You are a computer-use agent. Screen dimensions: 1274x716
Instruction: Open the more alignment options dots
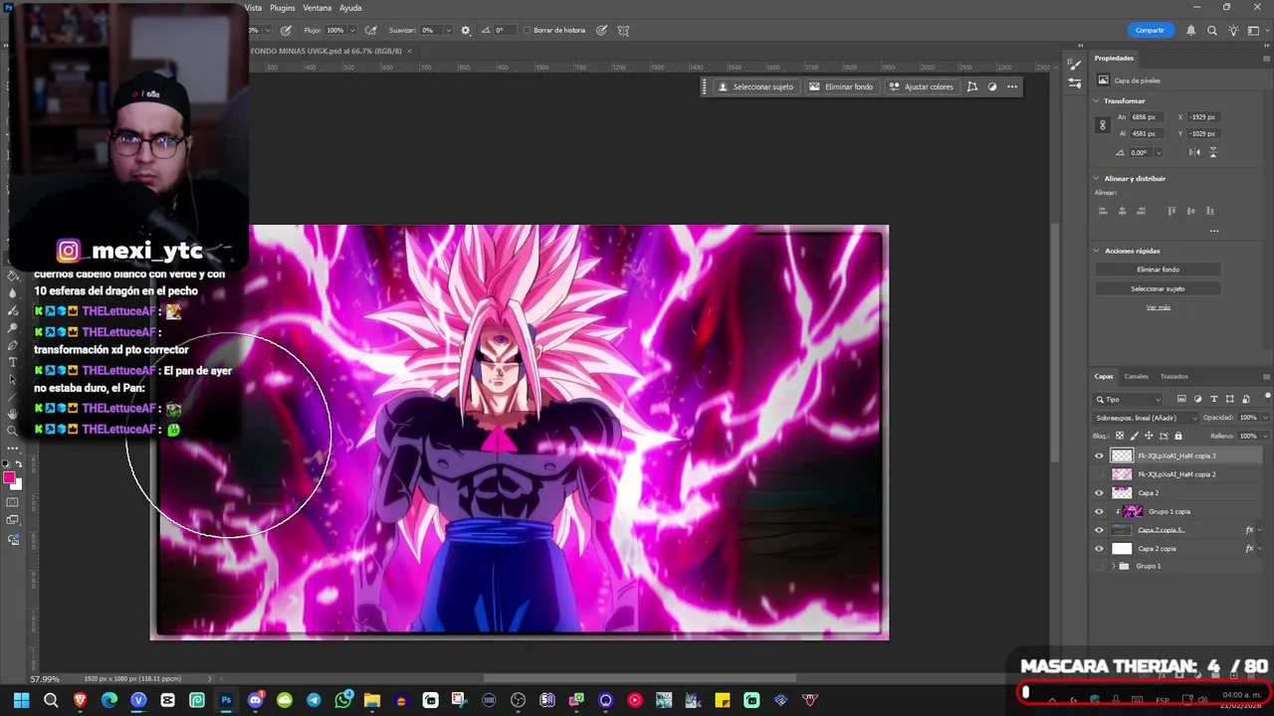point(1214,231)
